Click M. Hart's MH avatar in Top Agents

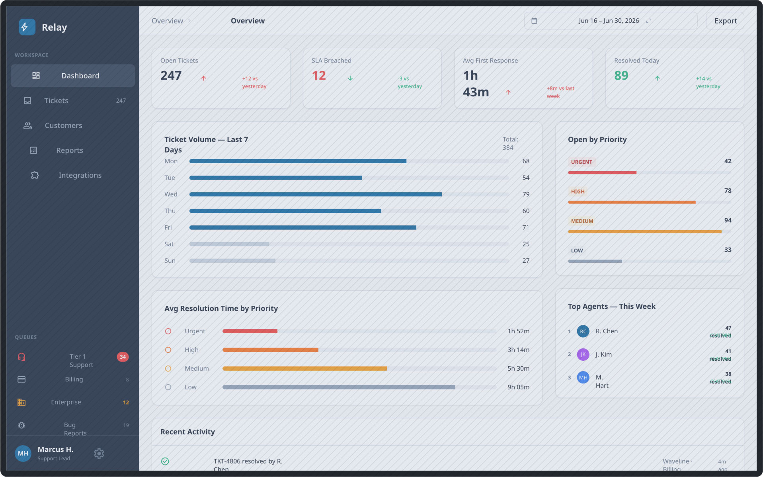583,377
